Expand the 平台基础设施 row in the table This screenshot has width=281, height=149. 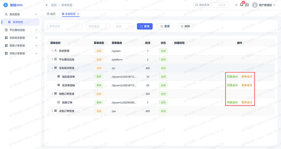coord(52,59)
